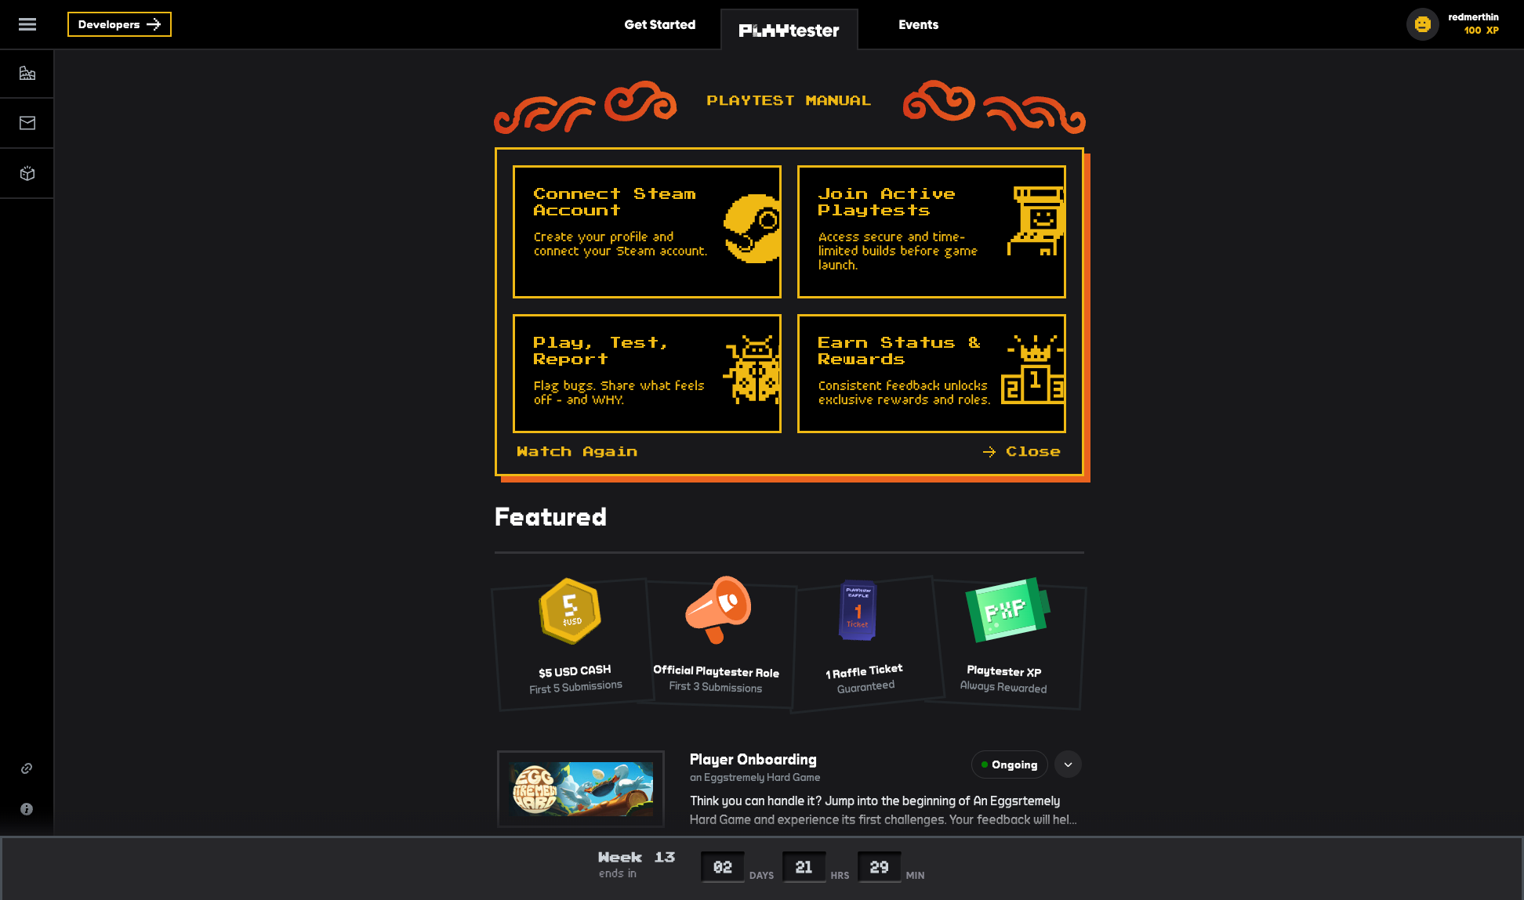The height and width of the screenshot is (900, 1524).
Task: Select the Playtester tab in the header
Action: click(x=789, y=29)
